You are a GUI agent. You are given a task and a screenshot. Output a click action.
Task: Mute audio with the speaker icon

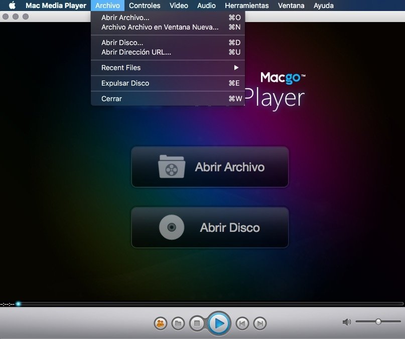click(346, 322)
